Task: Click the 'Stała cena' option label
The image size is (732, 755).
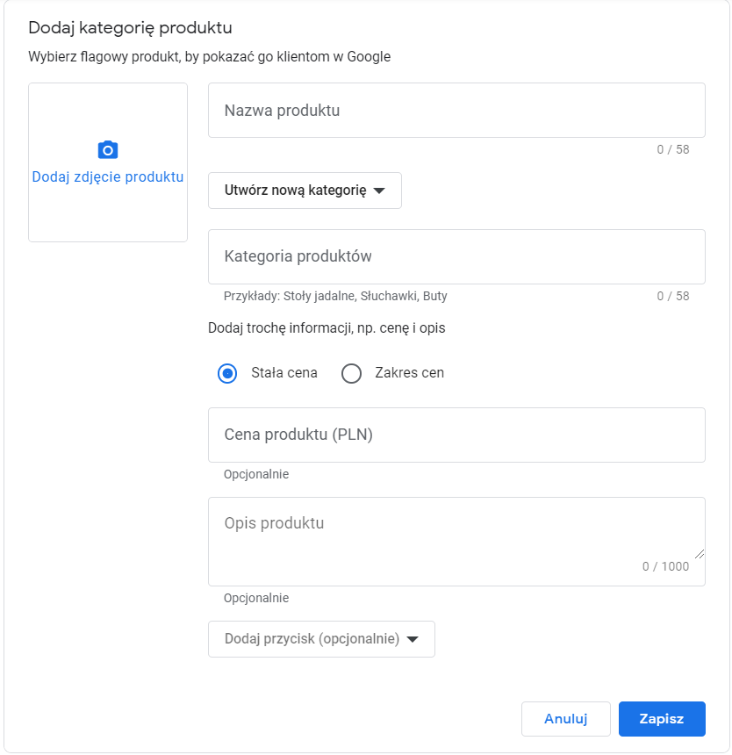Action: 284,373
